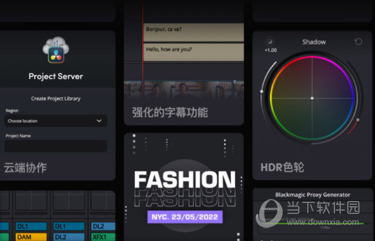Click the Project Server title text
Screen dimensions: 375x241
click(56, 77)
